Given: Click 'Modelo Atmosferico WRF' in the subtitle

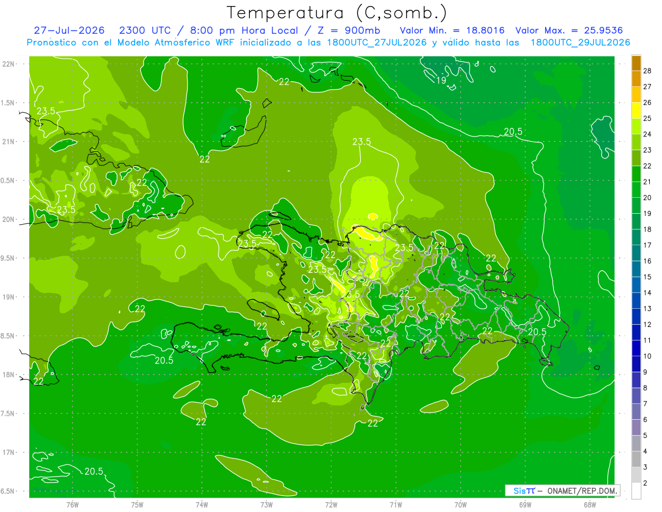Looking at the screenshot, I should [175, 43].
